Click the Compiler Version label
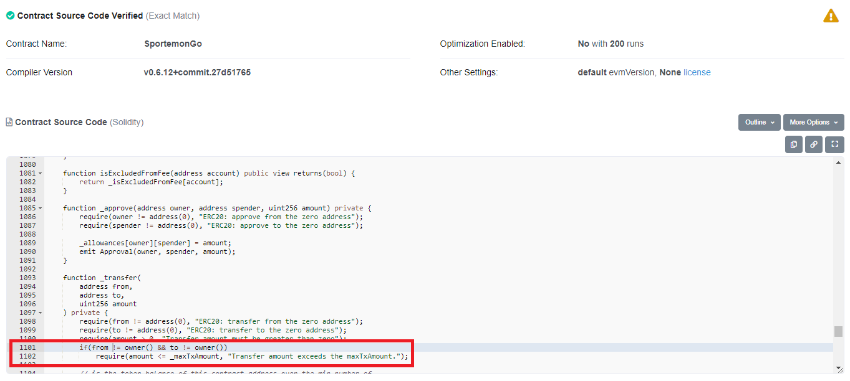 pos(39,72)
